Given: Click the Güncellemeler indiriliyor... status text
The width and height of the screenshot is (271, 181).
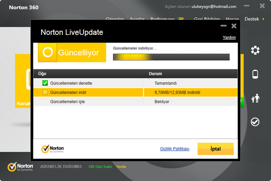Looking at the screenshot, I should [x=134, y=48].
